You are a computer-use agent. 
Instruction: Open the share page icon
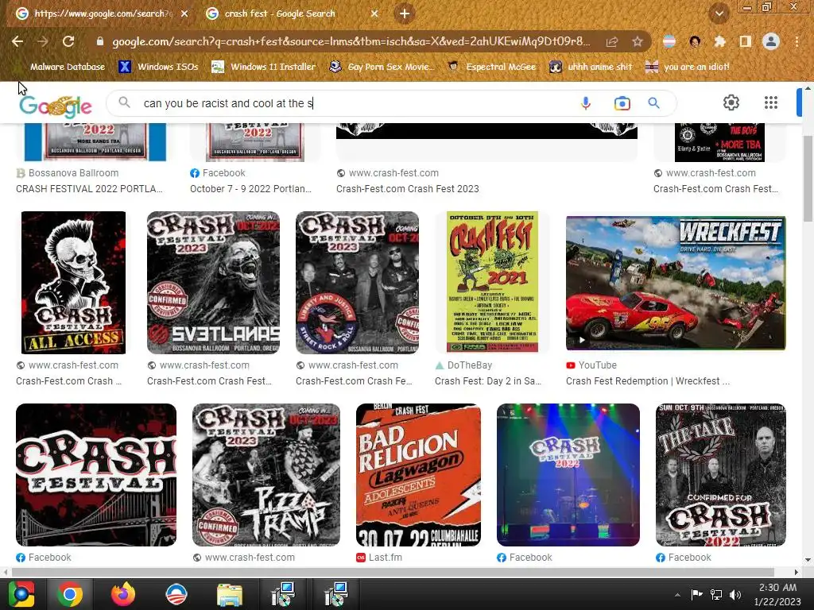coord(612,42)
